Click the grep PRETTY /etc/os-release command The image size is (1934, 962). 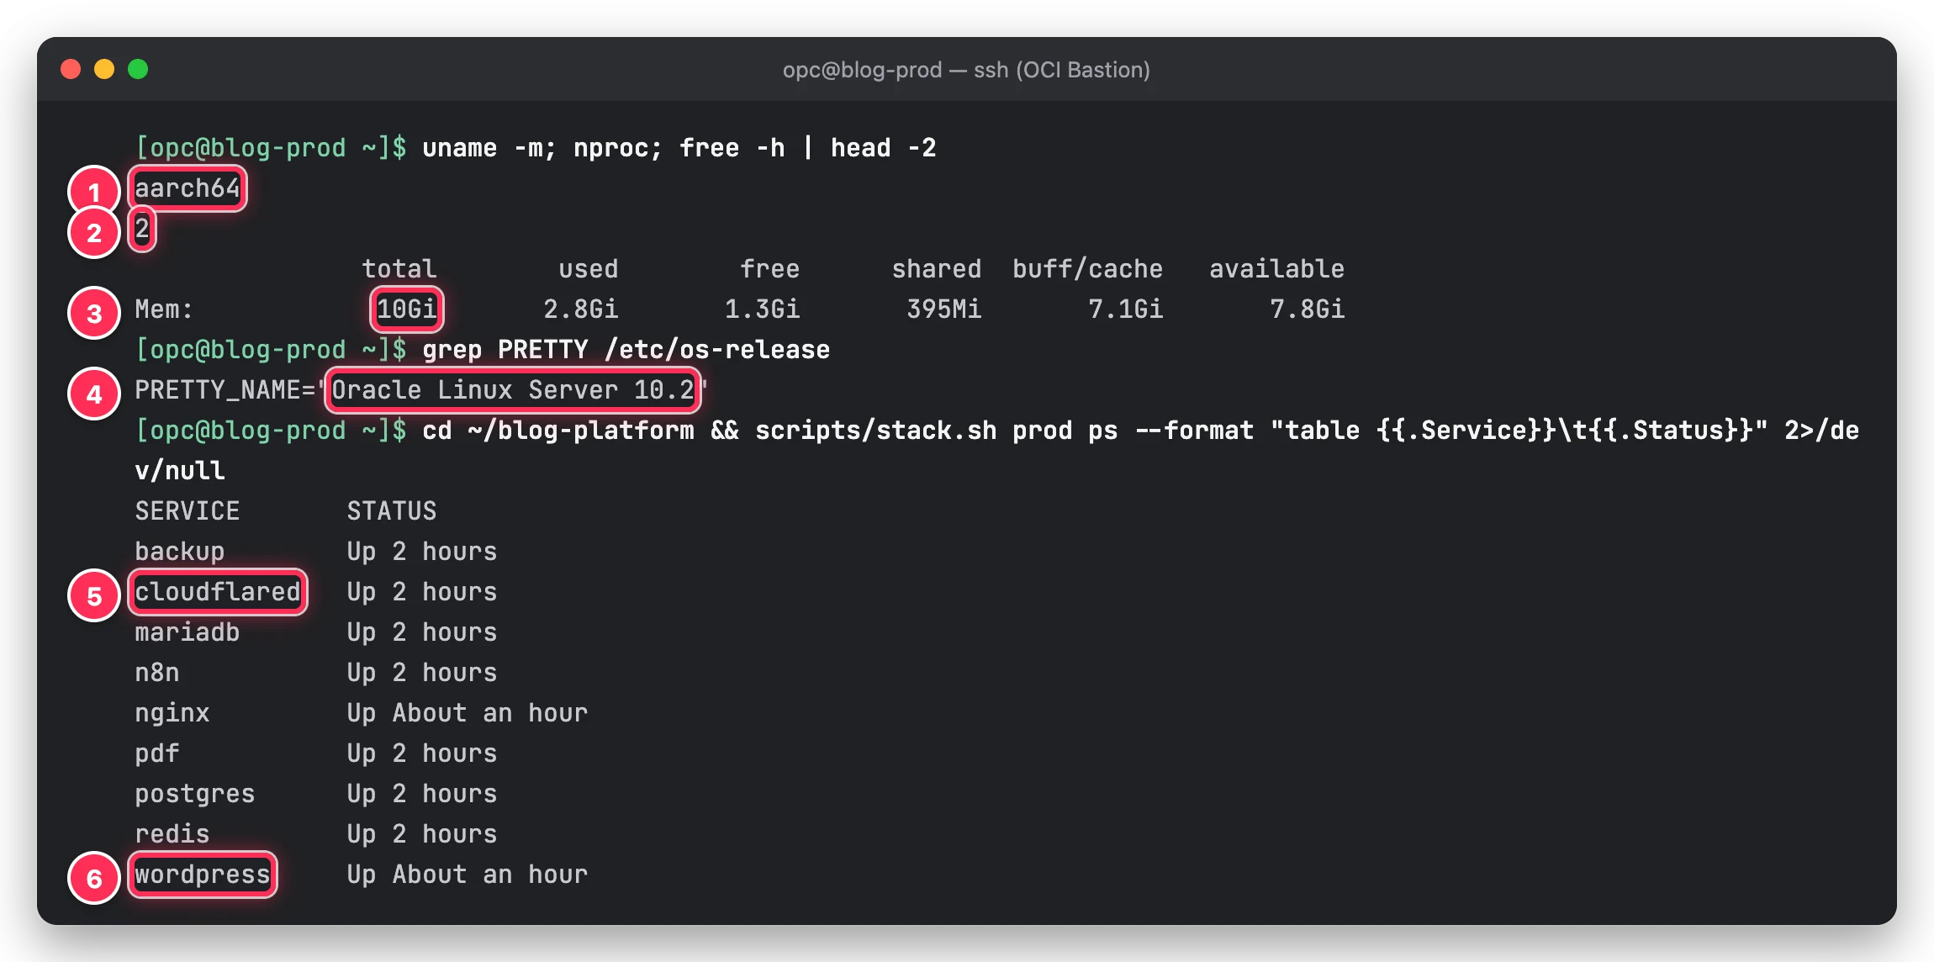(626, 350)
